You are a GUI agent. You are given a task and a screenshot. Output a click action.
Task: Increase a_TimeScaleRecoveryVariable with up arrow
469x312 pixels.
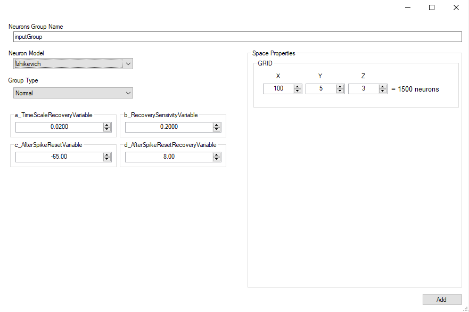click(107, 125)
